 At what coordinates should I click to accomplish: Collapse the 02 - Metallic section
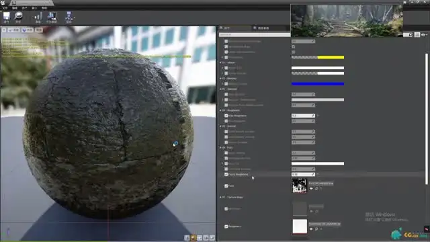coord(220,79)
